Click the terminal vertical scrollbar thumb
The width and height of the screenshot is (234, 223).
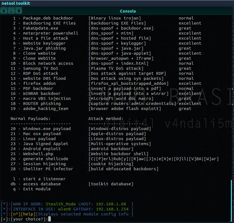pyautogui.click(x=231, y=201)
